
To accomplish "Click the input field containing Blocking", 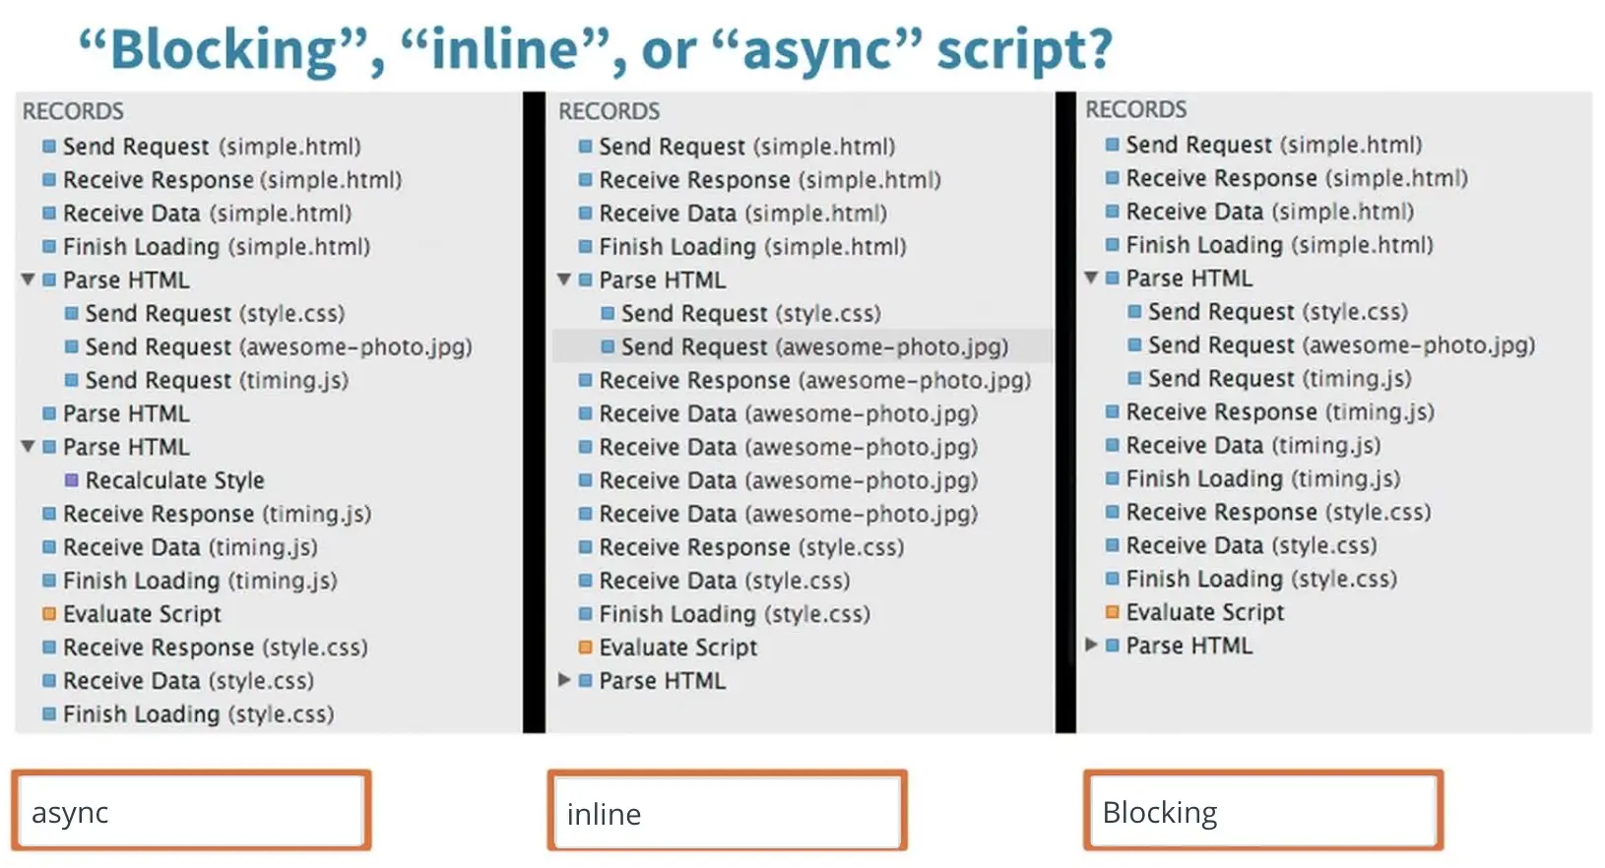I will 1263,811.
